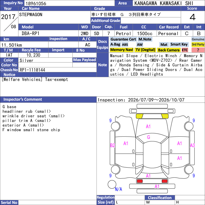Click the G mark on windshield diagram
This screenshot has width=205, height=205.
(x=149, y=137)
